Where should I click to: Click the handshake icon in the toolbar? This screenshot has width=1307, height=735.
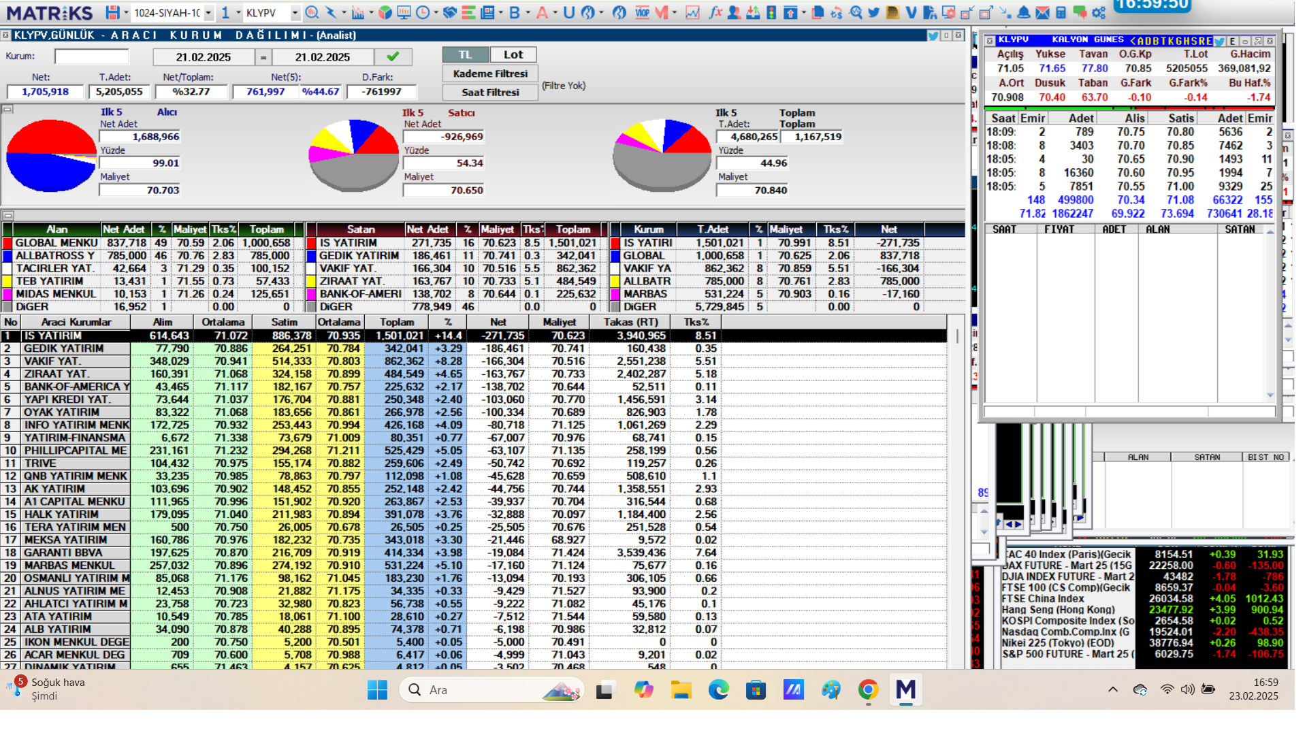[449, 13]
